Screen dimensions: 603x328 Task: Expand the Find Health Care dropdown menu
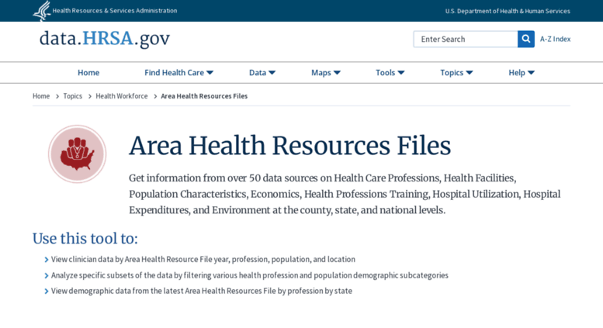pos(178,73)
